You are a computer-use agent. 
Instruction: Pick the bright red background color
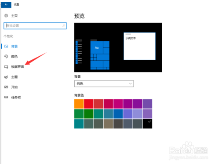[89, 104]
